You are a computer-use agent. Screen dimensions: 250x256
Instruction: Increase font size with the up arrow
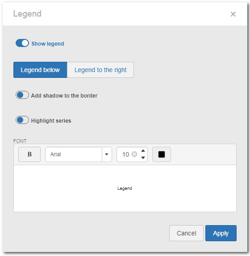[143, 151]
